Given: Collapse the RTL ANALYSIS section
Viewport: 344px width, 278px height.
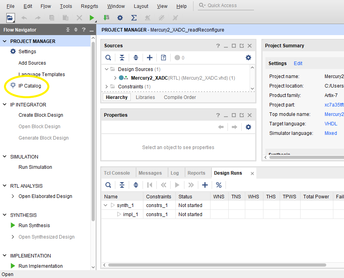Looking at the screenshot, I should click(x=5, y=186).
